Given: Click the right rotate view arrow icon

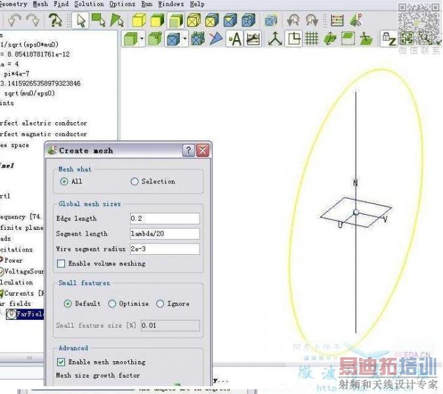Looking at the screenshot, I should 312,20.
